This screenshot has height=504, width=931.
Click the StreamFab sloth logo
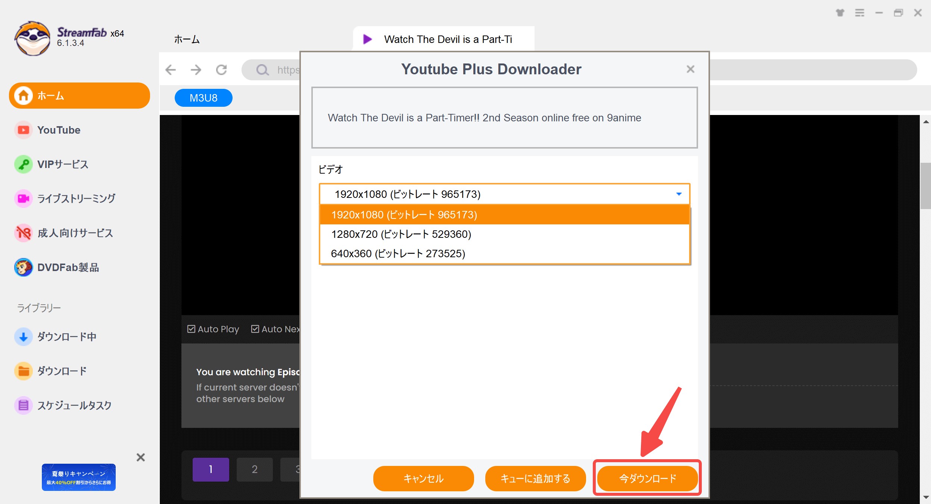tap(32, 38)
